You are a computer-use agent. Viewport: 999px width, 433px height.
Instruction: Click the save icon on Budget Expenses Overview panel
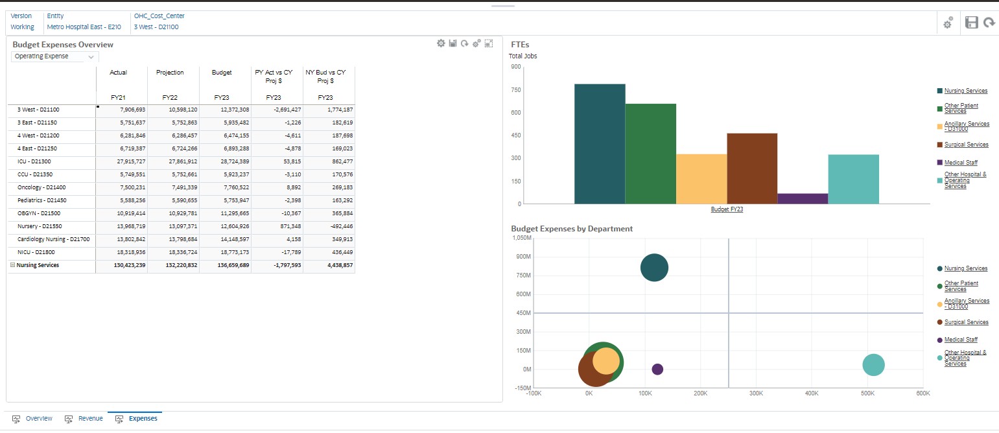pyautogui.click(x=452, y=43)
